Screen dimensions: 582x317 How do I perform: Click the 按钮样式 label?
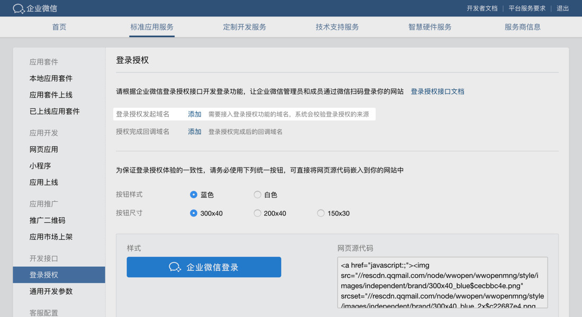click(129, 194)
